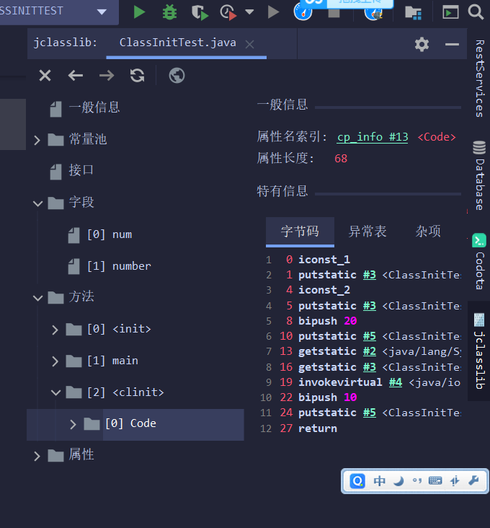Open #4 link on invokevirtual line
Viewport: 490px width, 528px height.
pyautogui.click(x=396, y=382)
